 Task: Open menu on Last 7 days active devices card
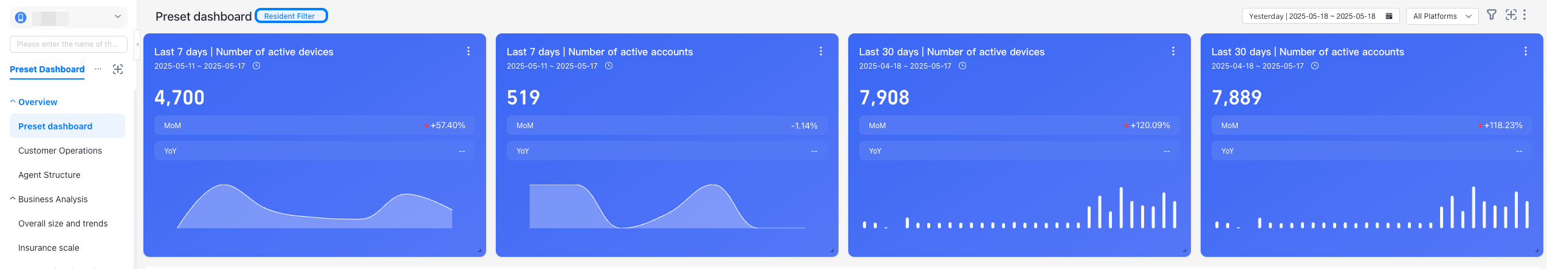tap(468, 52)
